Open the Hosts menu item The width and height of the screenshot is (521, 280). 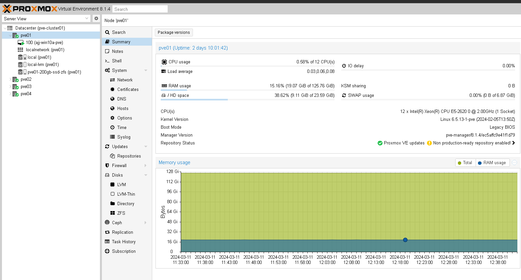tap(127, 108)
